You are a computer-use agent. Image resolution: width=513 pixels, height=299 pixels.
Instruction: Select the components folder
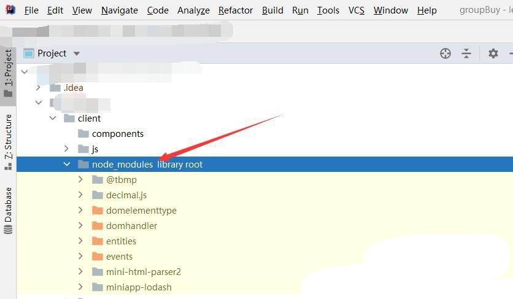(117, 134)
